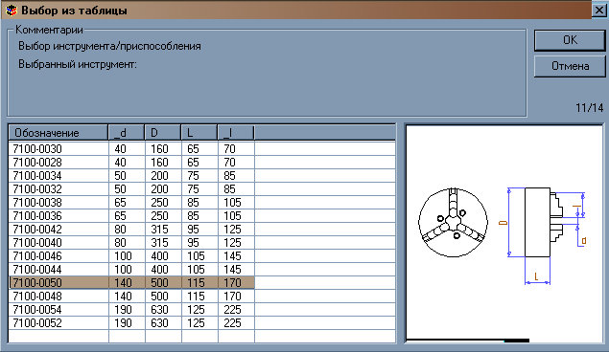The width and height of the screenshot is (609, 352).
Task: Click the L value 125 in row 7100-0052
Action: [x=199, y=323]
